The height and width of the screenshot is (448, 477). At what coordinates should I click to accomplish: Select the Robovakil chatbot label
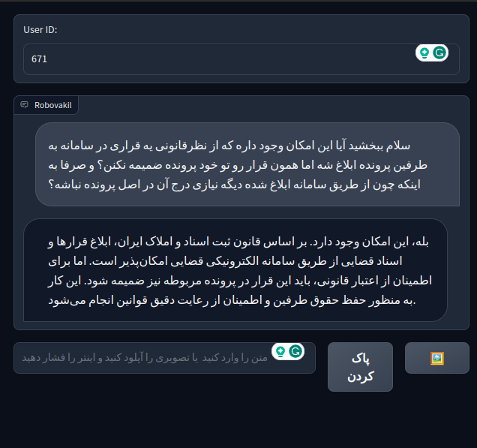pos(52,105)
